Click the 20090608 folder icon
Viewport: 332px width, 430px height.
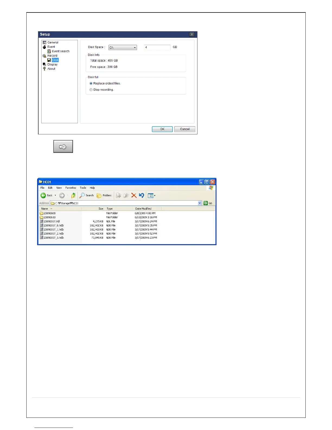click(41, 213)
